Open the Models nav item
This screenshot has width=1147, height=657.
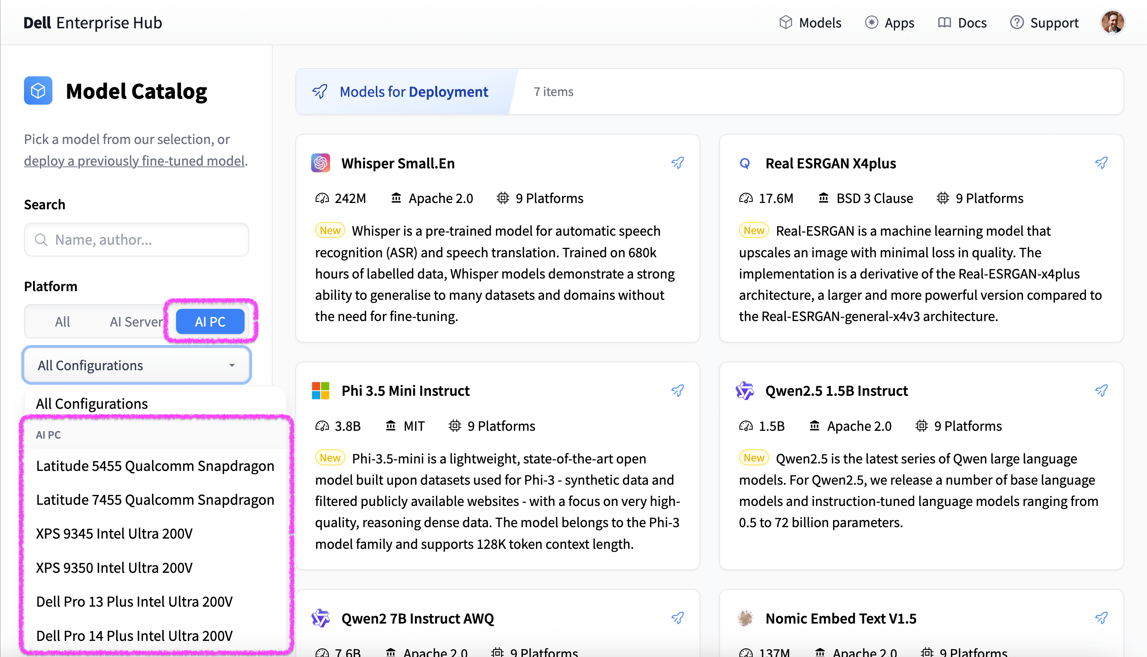811,22
